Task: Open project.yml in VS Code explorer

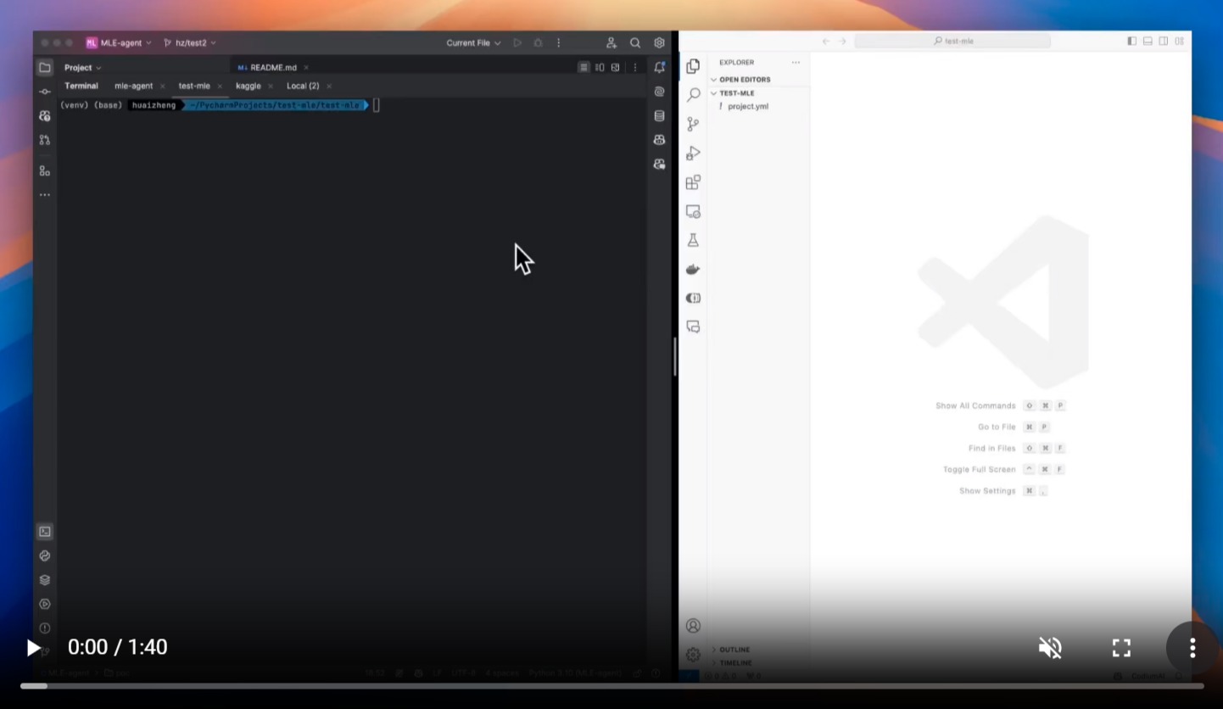Action: tap(748, 107)
